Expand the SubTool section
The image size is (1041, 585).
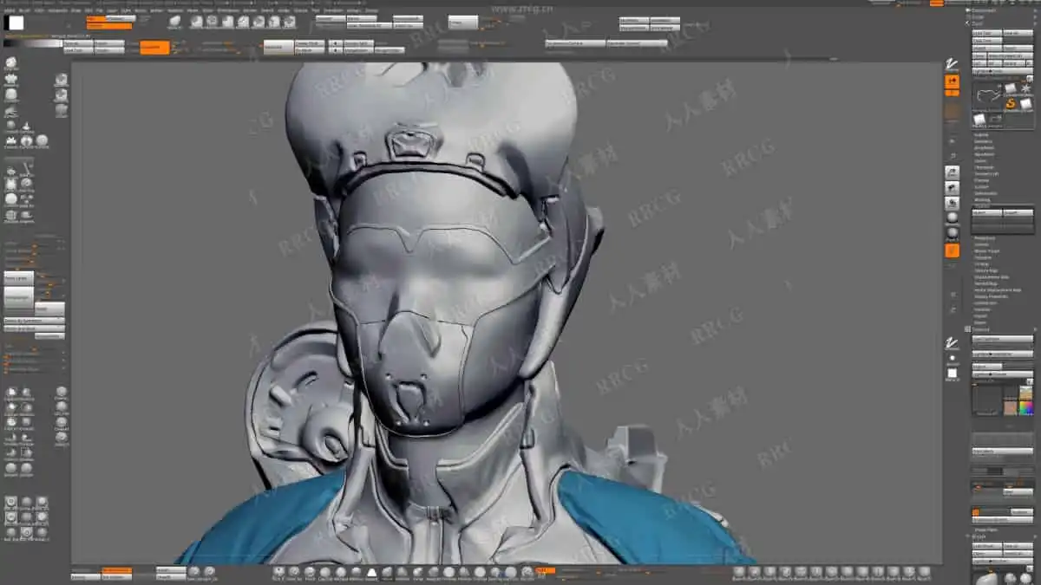[981, 135]
